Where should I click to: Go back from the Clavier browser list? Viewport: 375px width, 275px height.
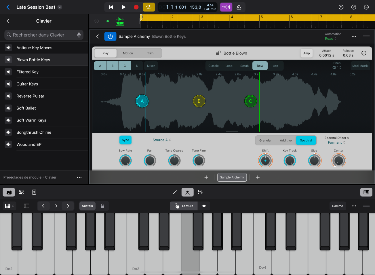coord(8,21)
